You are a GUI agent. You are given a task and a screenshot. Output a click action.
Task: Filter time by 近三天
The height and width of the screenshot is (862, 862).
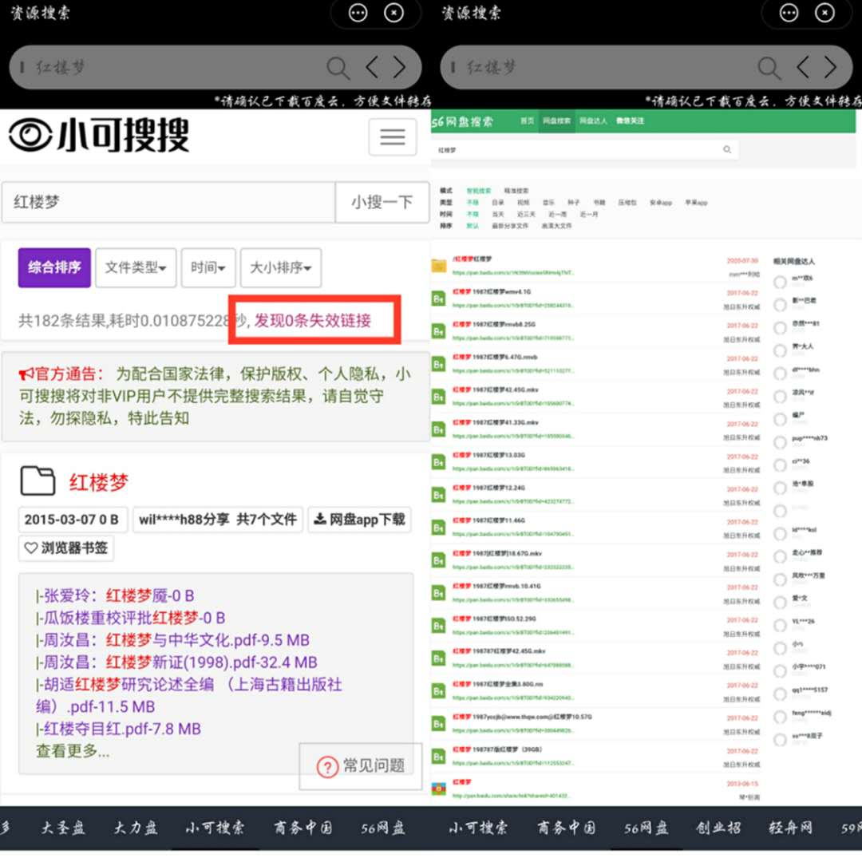(x=526, y=214)
